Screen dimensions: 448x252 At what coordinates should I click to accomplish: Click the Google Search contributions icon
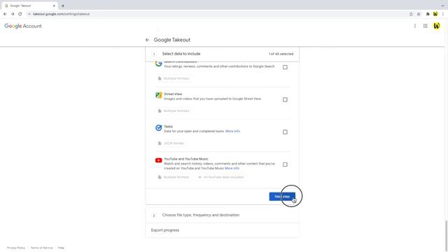click(x=159, y=64)
